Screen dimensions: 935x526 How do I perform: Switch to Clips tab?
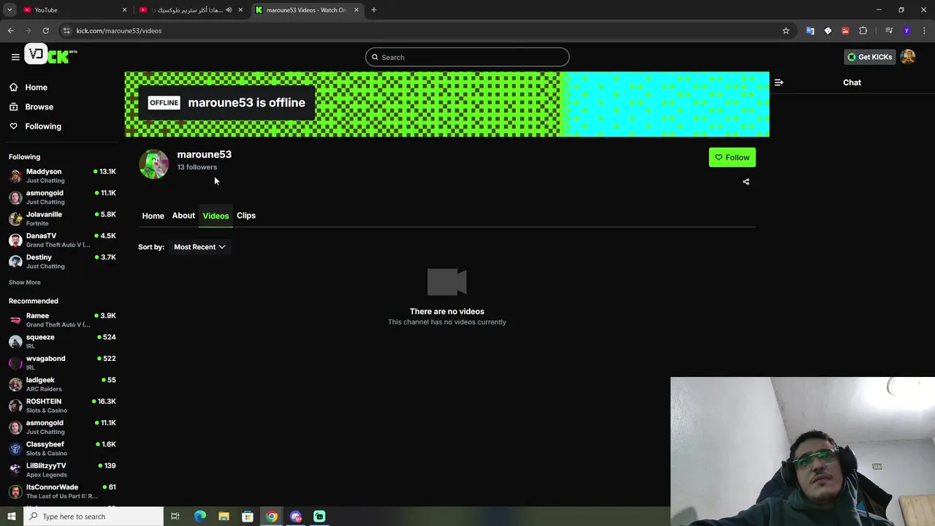[x=246, y=216]
